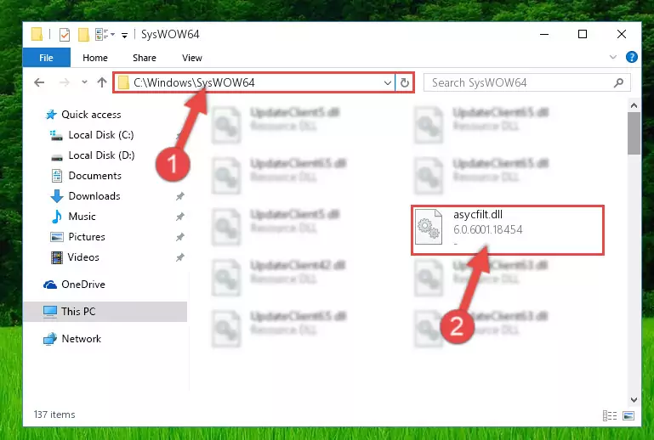Go back with the Back arrow

39,82
